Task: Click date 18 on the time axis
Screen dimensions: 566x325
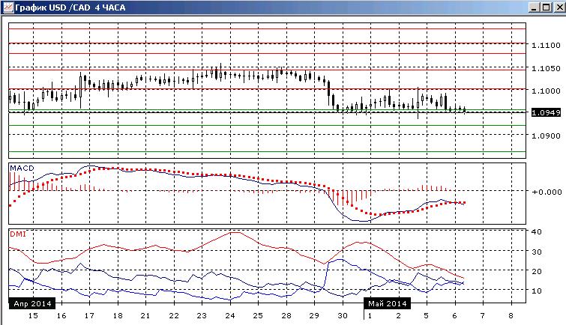Action: click(x=118, y=316)
